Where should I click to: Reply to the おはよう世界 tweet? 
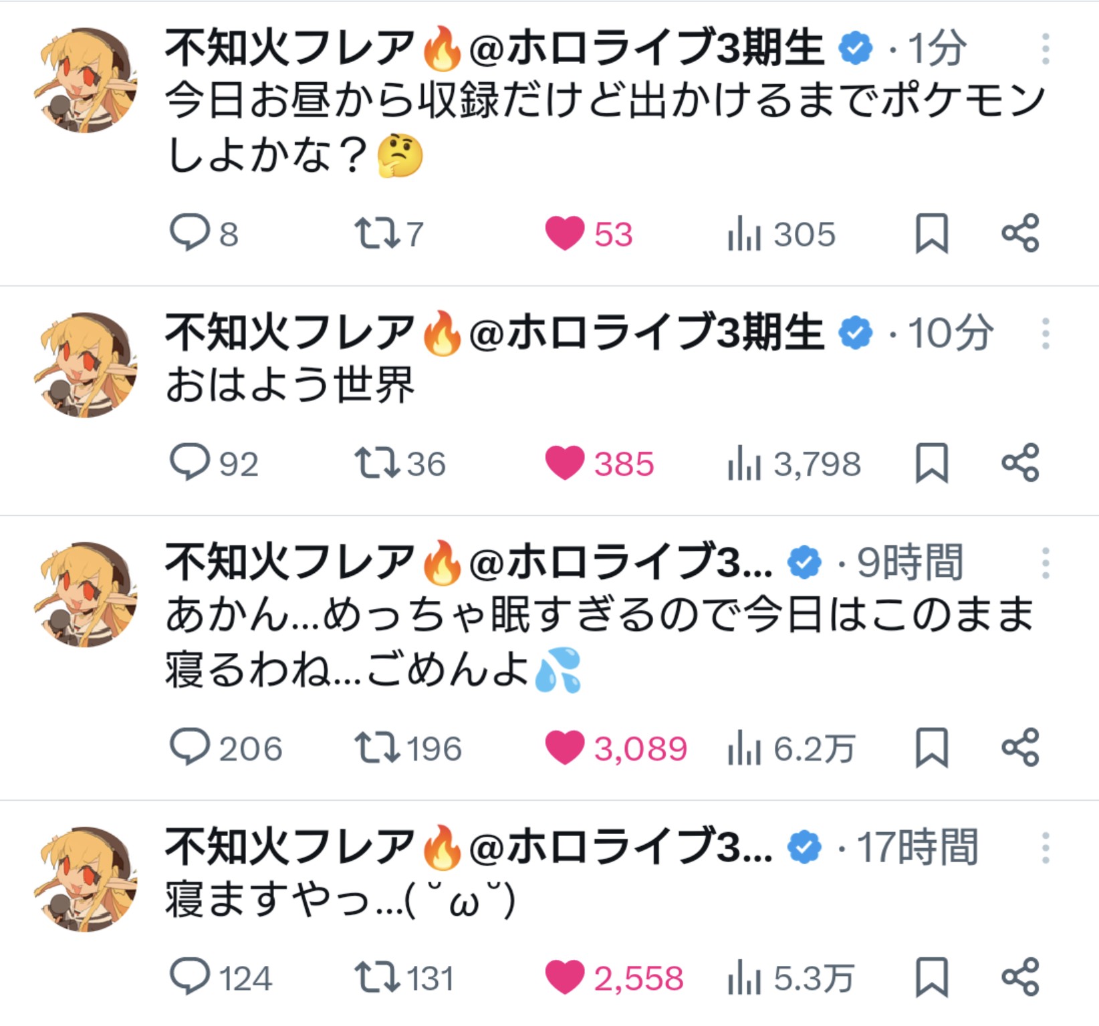189,463
